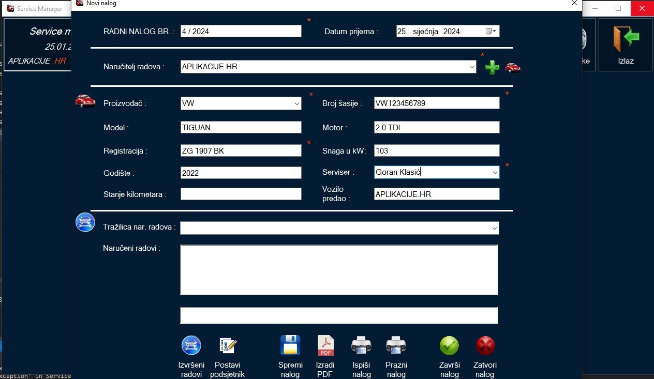Click red Zatvori nalog icon
Screen dimensions: 654x379
click(x=485, y=345)
